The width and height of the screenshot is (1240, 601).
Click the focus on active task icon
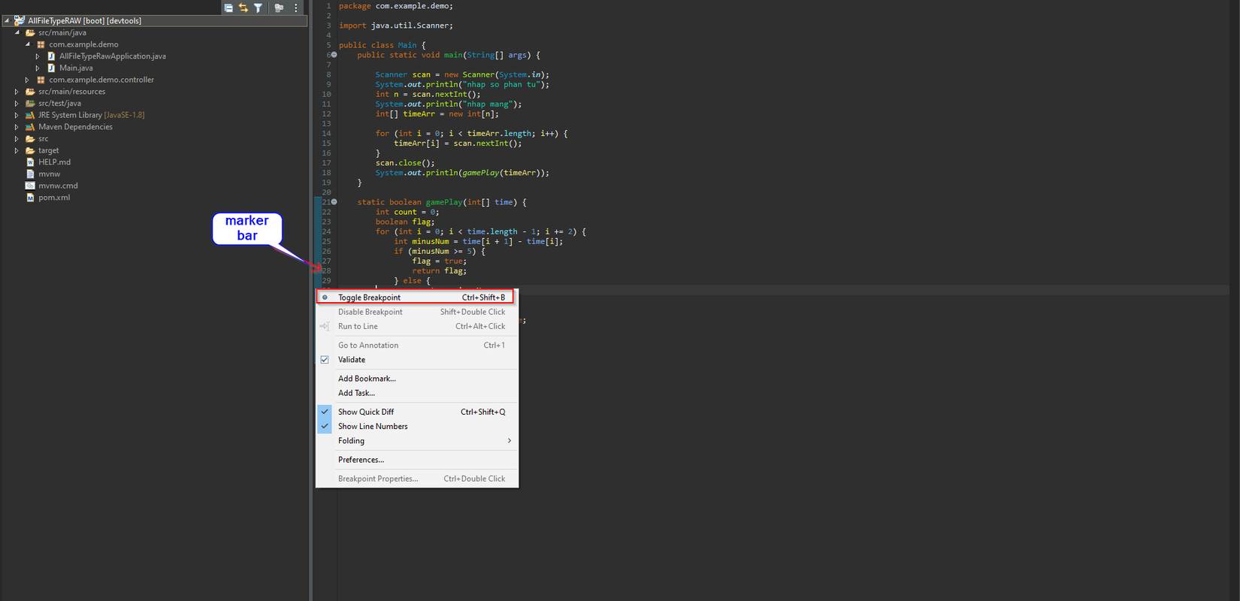click(x=279, y=8)
